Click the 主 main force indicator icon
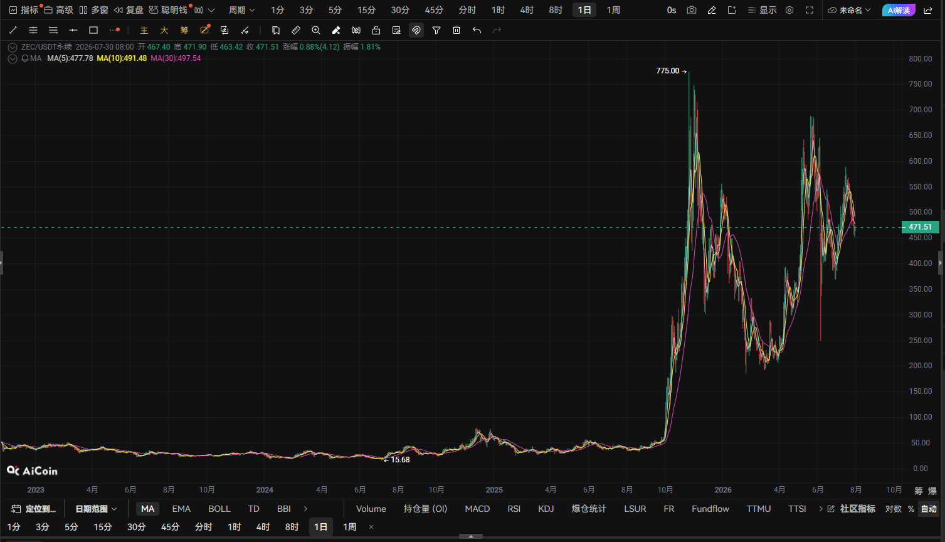This screenshot has height=542, width=945. (144, 30)
